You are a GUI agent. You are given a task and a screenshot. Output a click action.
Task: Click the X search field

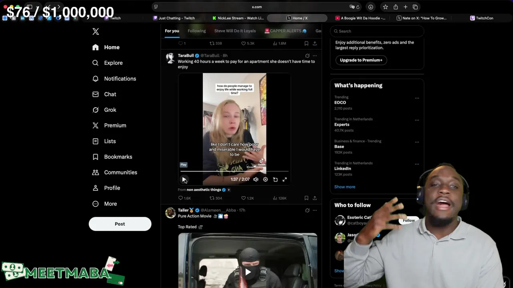click(x=377, y=31)
